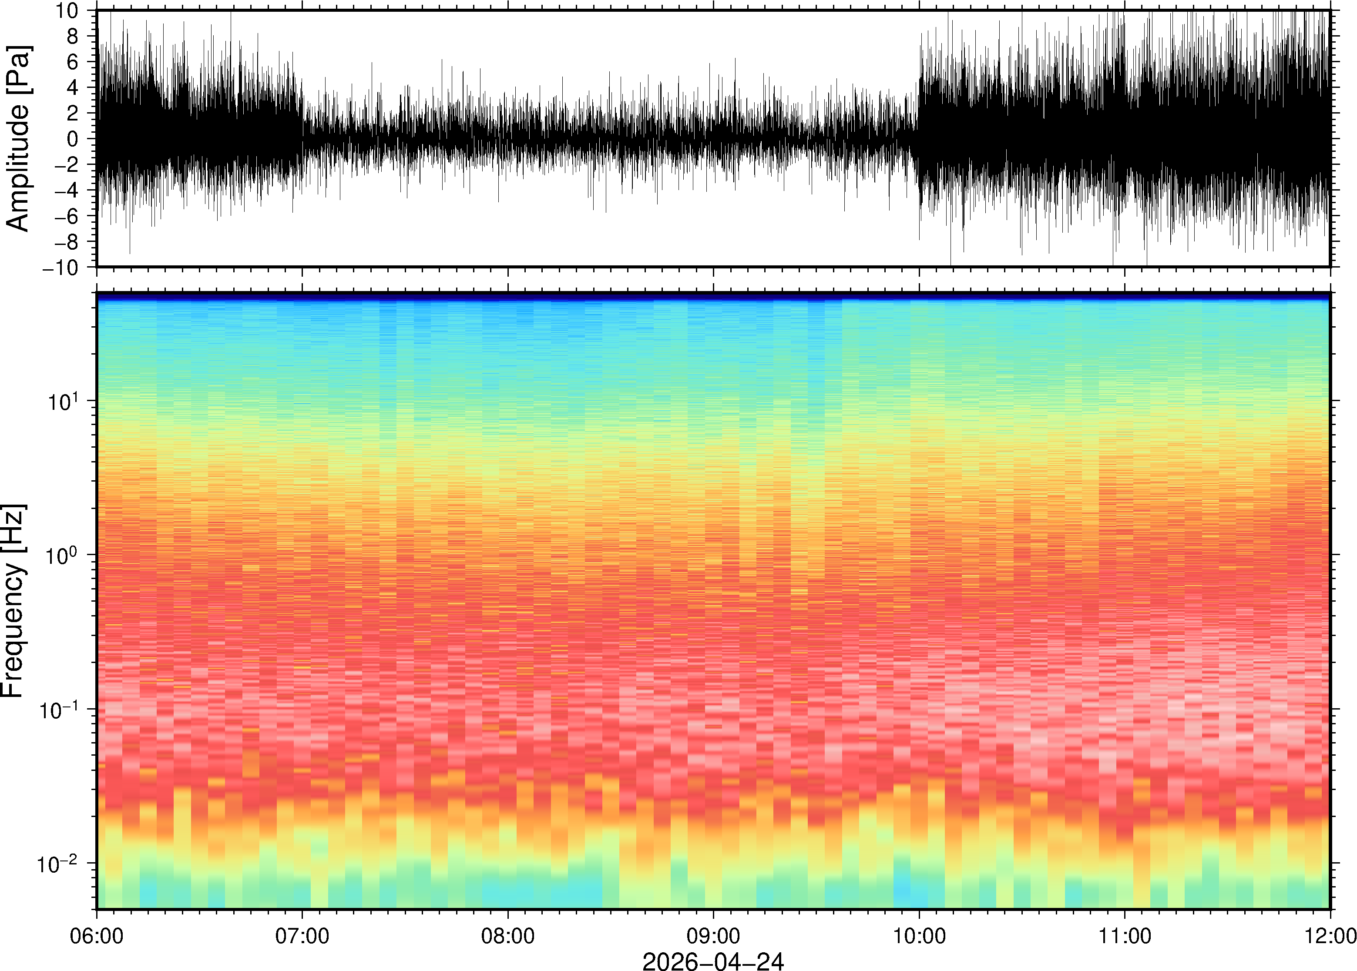Click the amplitude tick label 0
Screen dimensions: 1357x971
72,139
